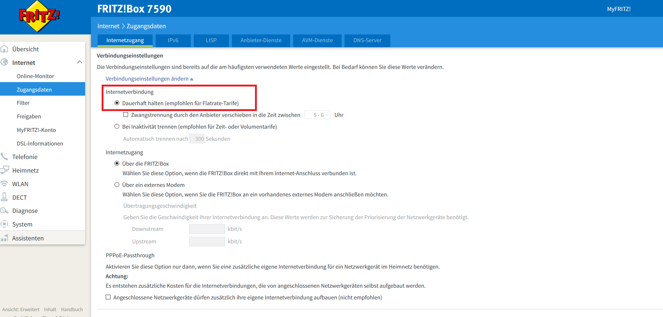
Task: Open the Anbieter-Dienste tab
Action: (261, 40)
